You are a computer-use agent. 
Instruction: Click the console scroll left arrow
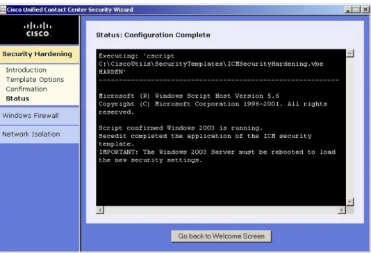[100, 210]
